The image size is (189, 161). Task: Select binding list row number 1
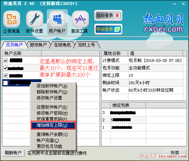click(144, 127)
